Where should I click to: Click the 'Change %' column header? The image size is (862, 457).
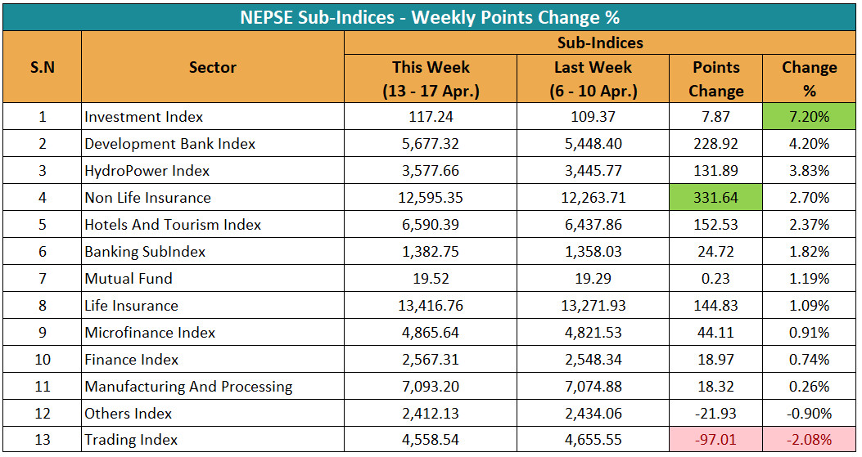click(x=809, y=78)
